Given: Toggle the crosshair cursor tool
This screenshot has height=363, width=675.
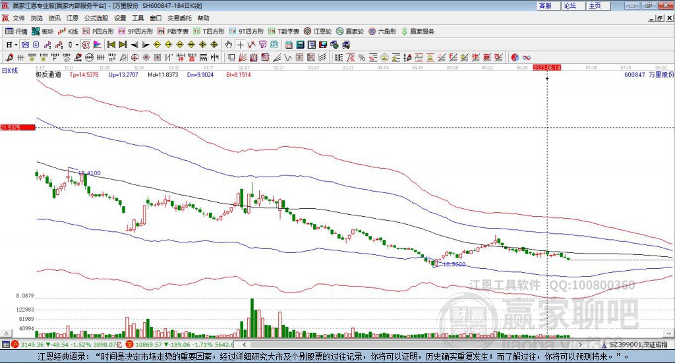Looking at the screenshot, I should (240, 45).
